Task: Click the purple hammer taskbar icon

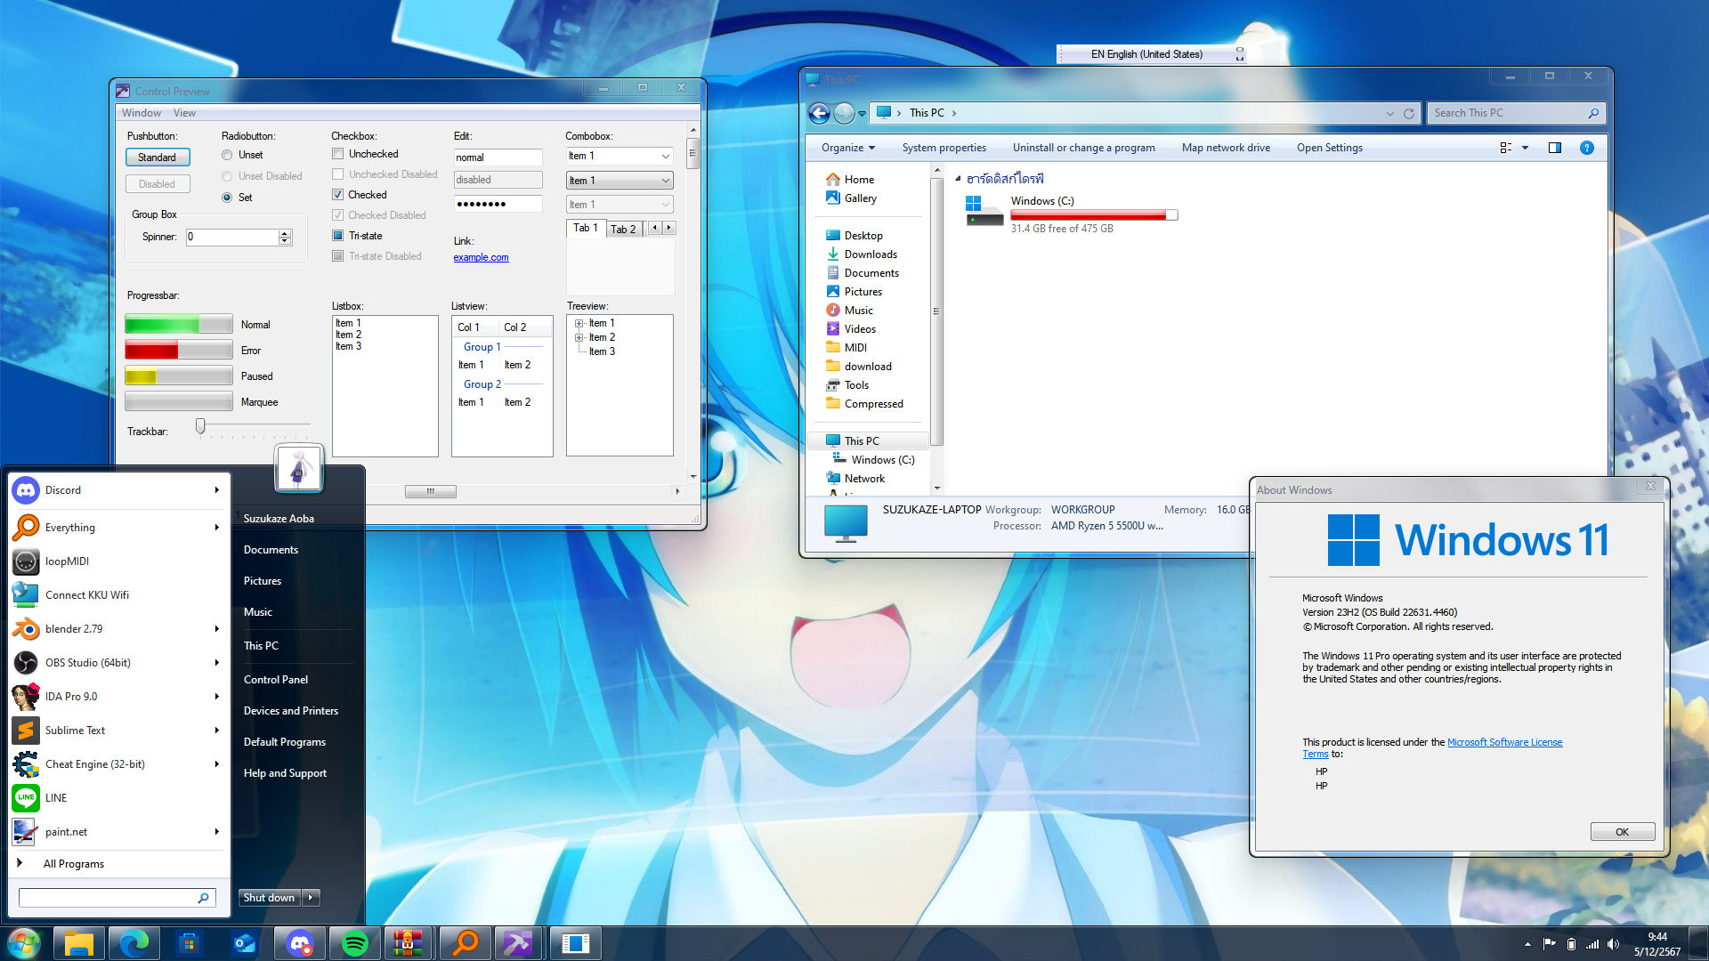Action: point(518,943)
